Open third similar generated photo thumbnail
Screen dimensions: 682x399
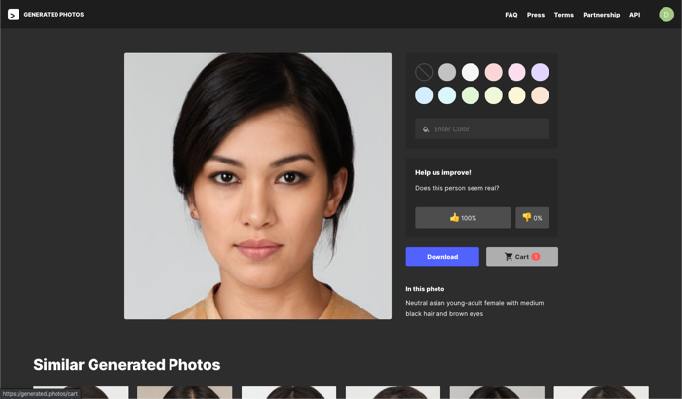tap(288, 392)
